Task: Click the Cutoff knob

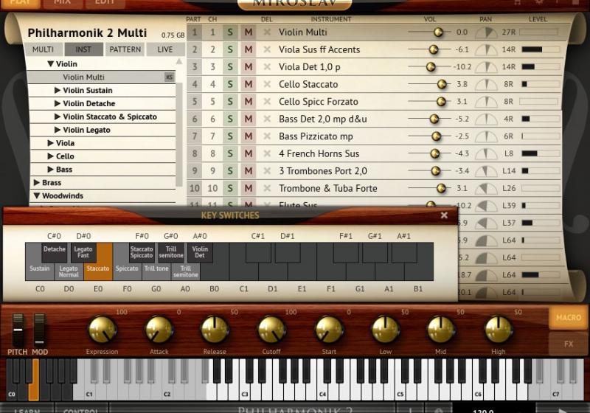Action: pos(271,330)
